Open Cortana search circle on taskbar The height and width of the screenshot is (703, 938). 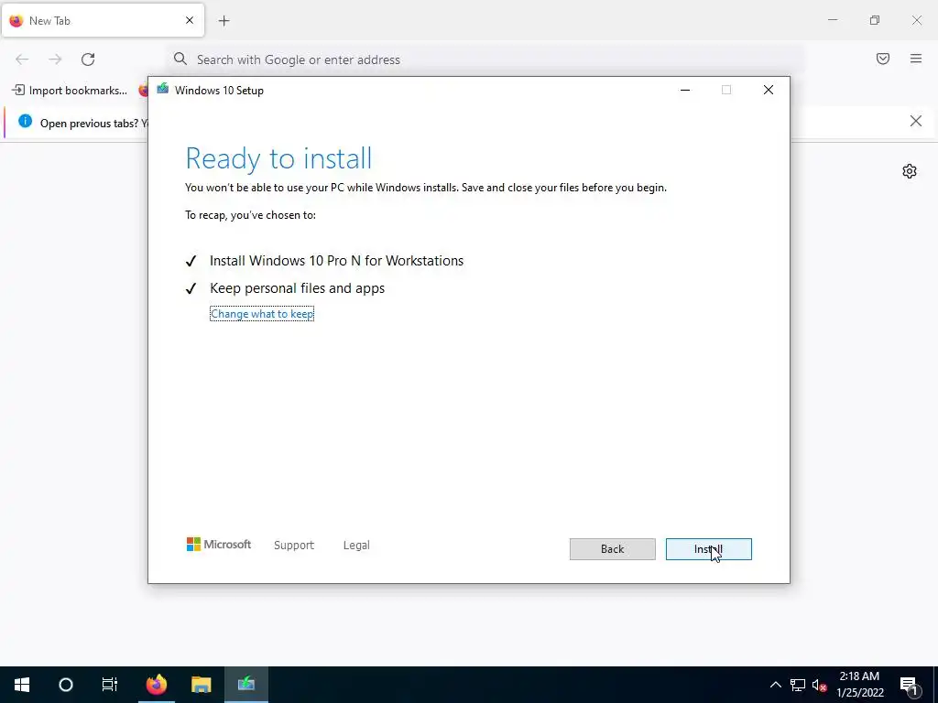click(66, 685)
